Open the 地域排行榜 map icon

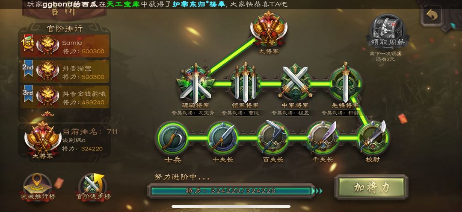coord(37,187)
